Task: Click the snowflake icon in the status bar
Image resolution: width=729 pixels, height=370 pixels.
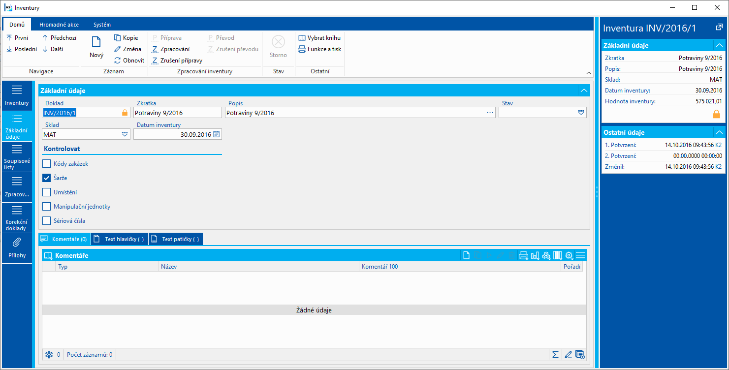Action: point(49,354)
